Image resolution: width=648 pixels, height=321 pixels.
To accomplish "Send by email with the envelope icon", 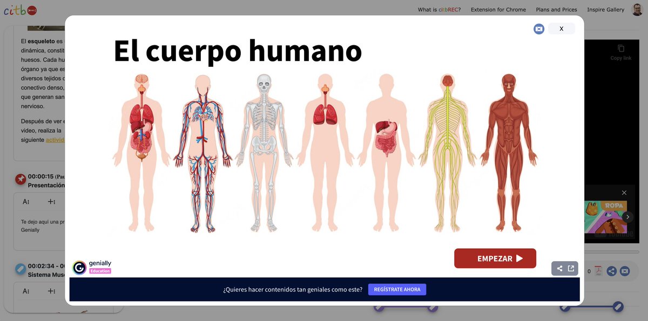I will tap(625, 271).
